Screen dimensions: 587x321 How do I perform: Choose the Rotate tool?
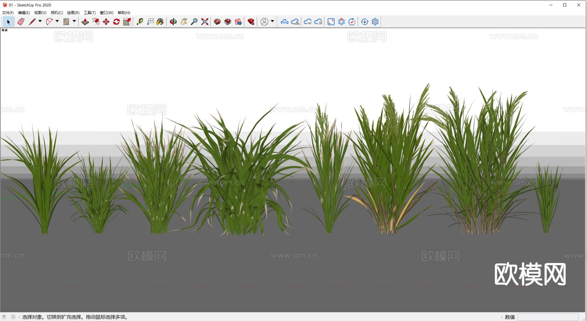pyautogui.click(x=116, y=22)
